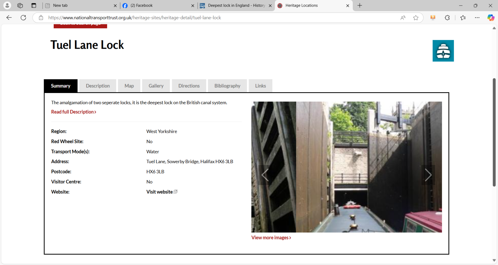The height and width of the screenshot is (265, 498).
Task: Open the Bibliography tab
Action: (x=227, y=86)
